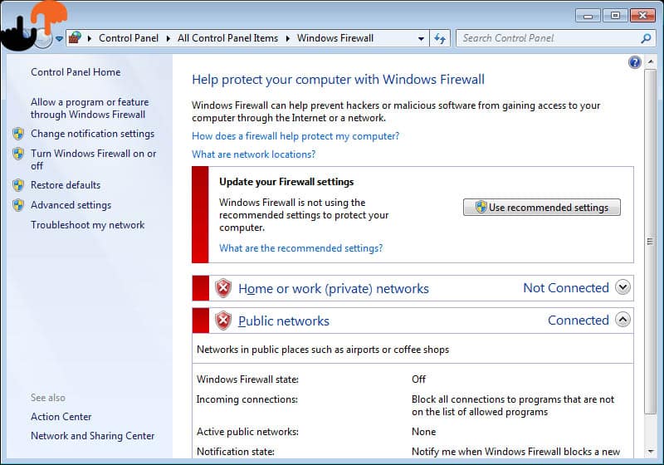Click the firewall icon in address bar
Image resolution: width=664 pixels, height=465 pixels.
click(x=75, y=38)
